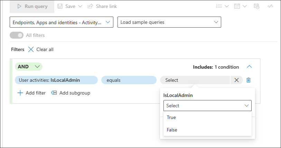Image resolution: width=281 pixels, height=148 pixels.
Task: Click the Share link icon
Action: pyautogui.click(x=91, y=6)
